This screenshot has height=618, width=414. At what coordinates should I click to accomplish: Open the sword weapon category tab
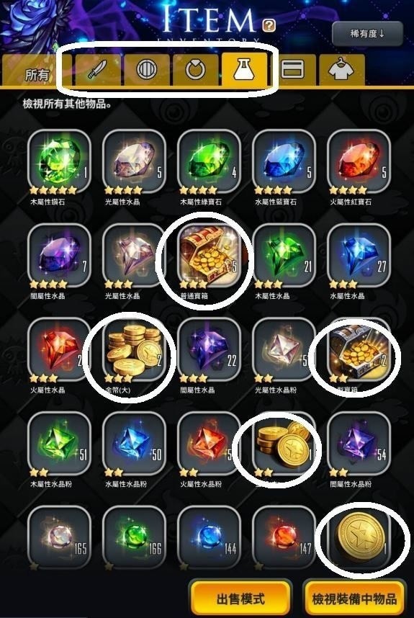[98, 70]
